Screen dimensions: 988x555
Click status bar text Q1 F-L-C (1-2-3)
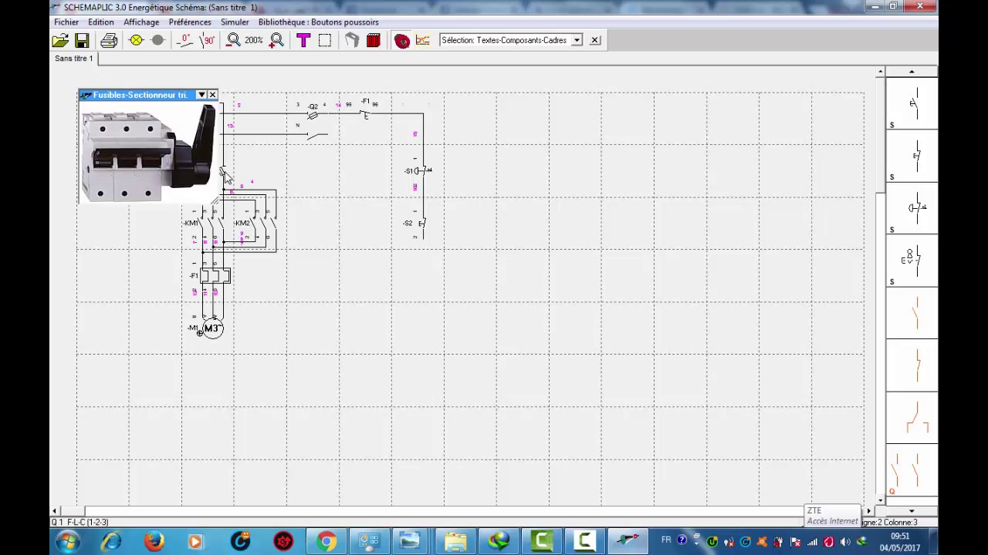(80, 522)
